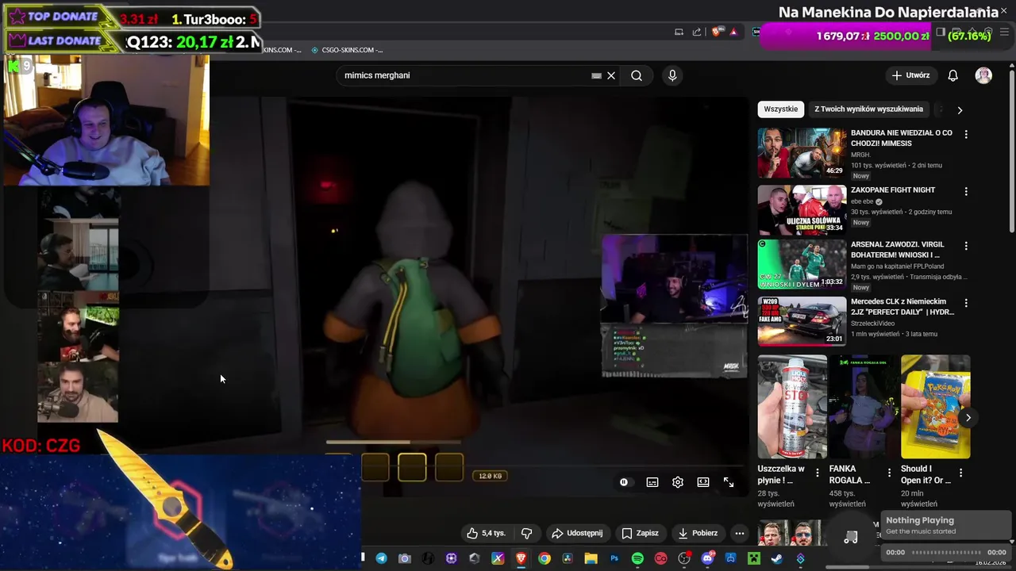The image size is (1016, 571).
Task: Select the Wszystkie filter chip
Action: [781, 109]
